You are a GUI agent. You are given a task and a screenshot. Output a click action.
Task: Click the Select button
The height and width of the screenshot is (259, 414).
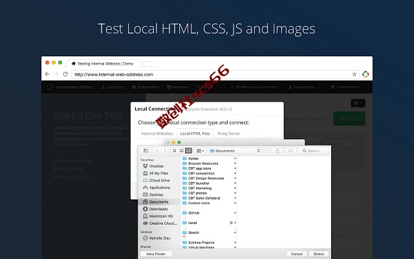tap(319, 254)
